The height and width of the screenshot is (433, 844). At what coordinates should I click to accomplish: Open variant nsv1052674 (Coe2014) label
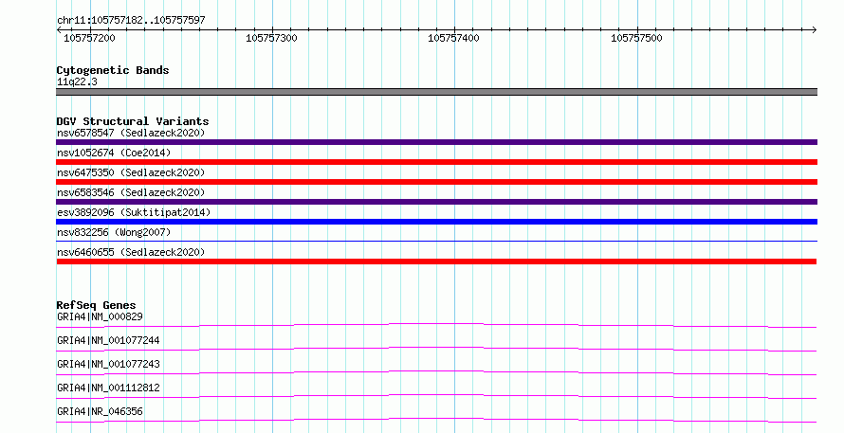(x=114, y=153)
